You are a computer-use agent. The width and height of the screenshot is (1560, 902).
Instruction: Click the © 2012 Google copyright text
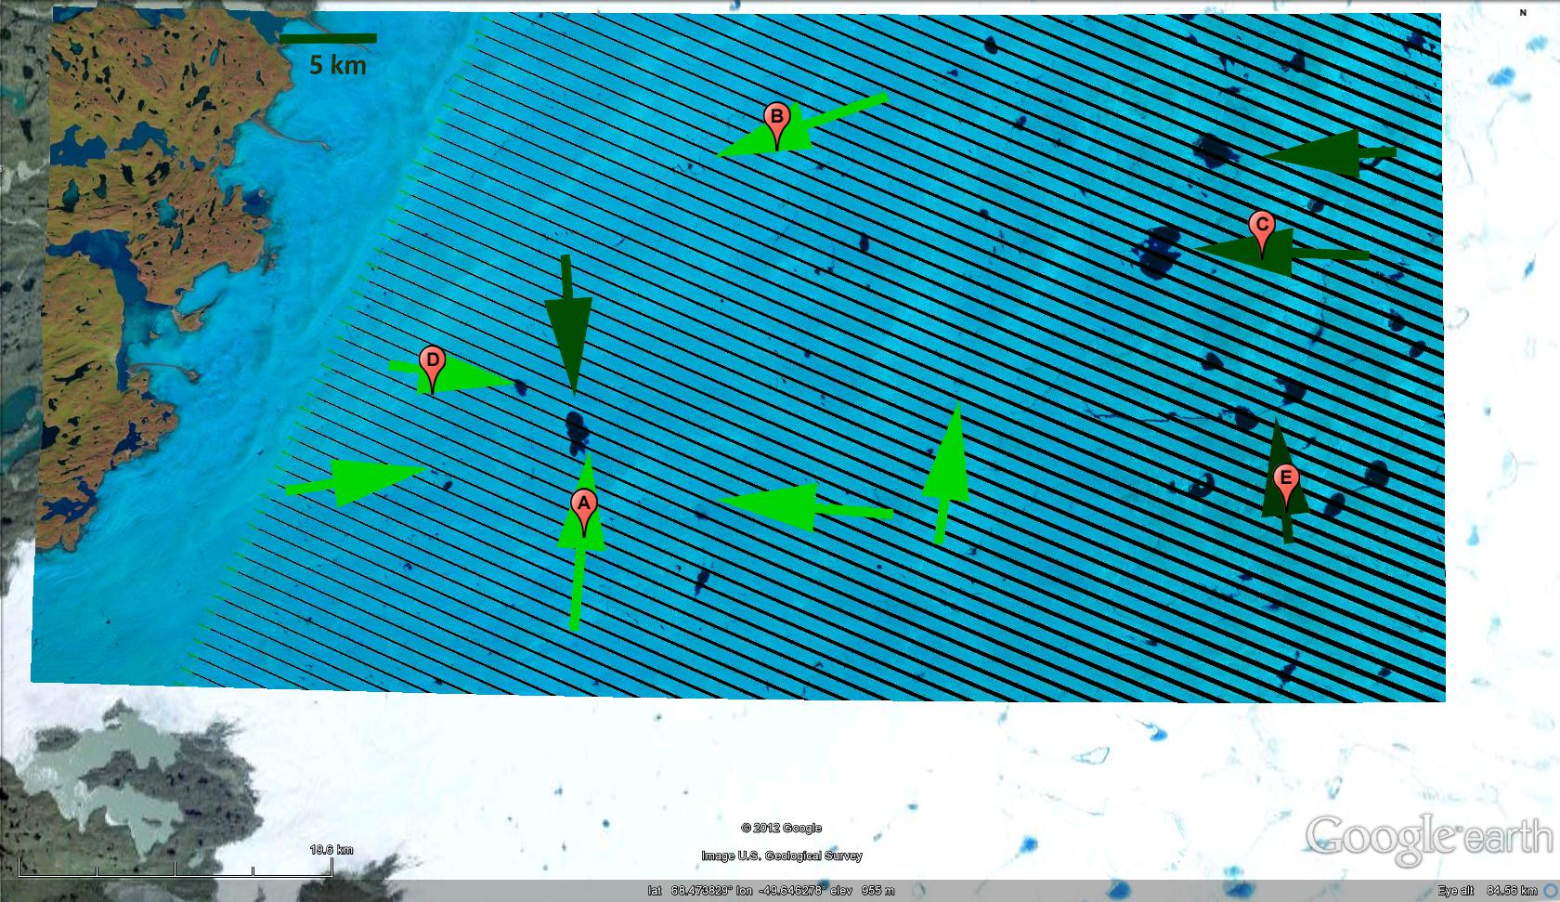[x=781, y=828]
